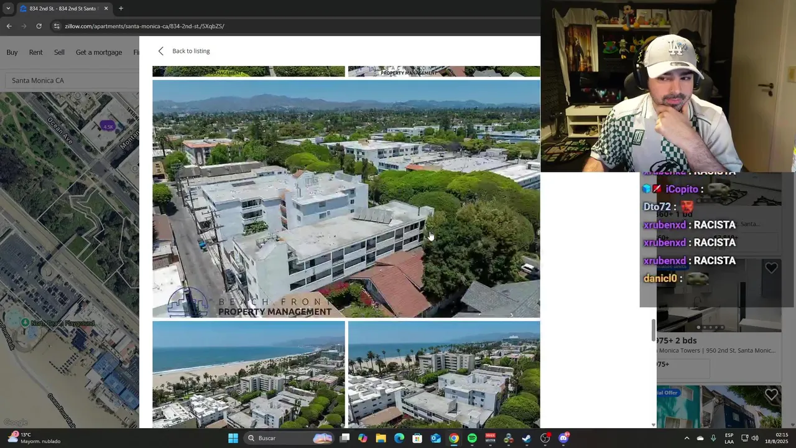Open the large aerial rooftop building photo
The width and height of the screenshot is (796, 448).
[346, 198]
